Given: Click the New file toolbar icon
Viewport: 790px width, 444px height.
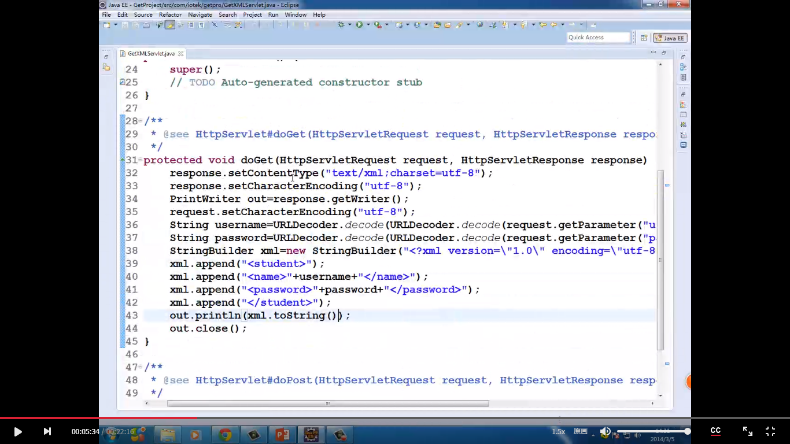Looking at the screenshot, I should click(107, 25).
